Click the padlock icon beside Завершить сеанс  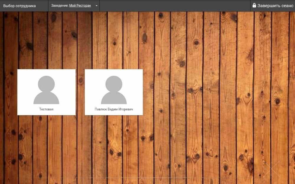coord(254,5)
